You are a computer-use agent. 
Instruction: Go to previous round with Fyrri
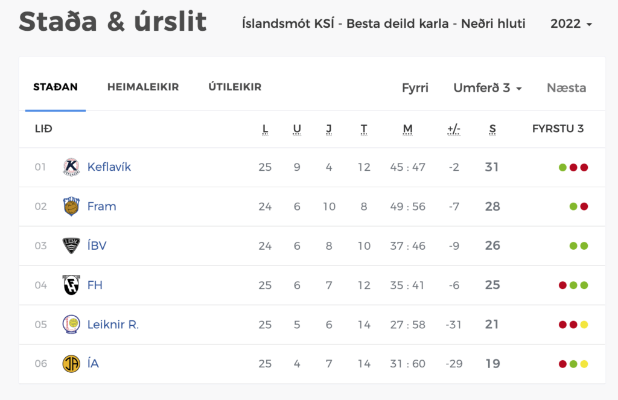tap(415, 88)
